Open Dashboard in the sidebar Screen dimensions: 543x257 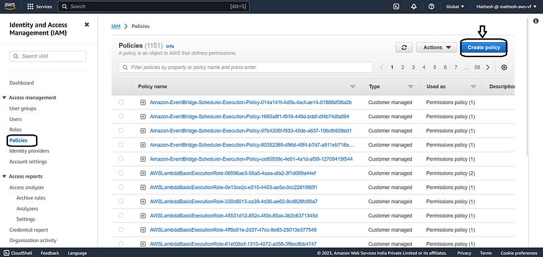click(22, 83)
